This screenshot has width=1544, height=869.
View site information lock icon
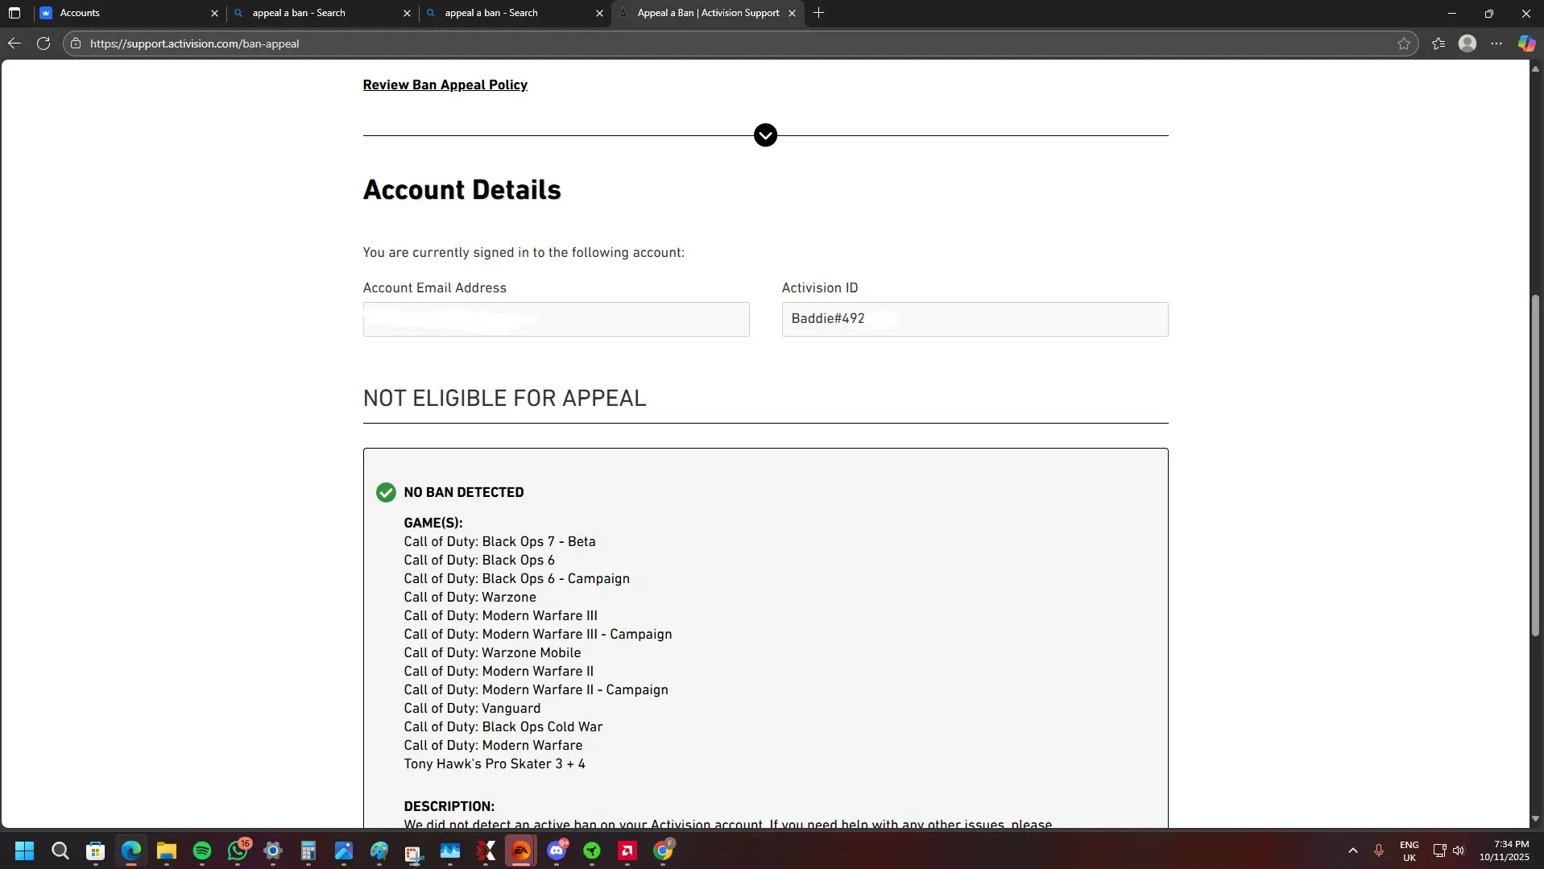[x=76, y=43]
